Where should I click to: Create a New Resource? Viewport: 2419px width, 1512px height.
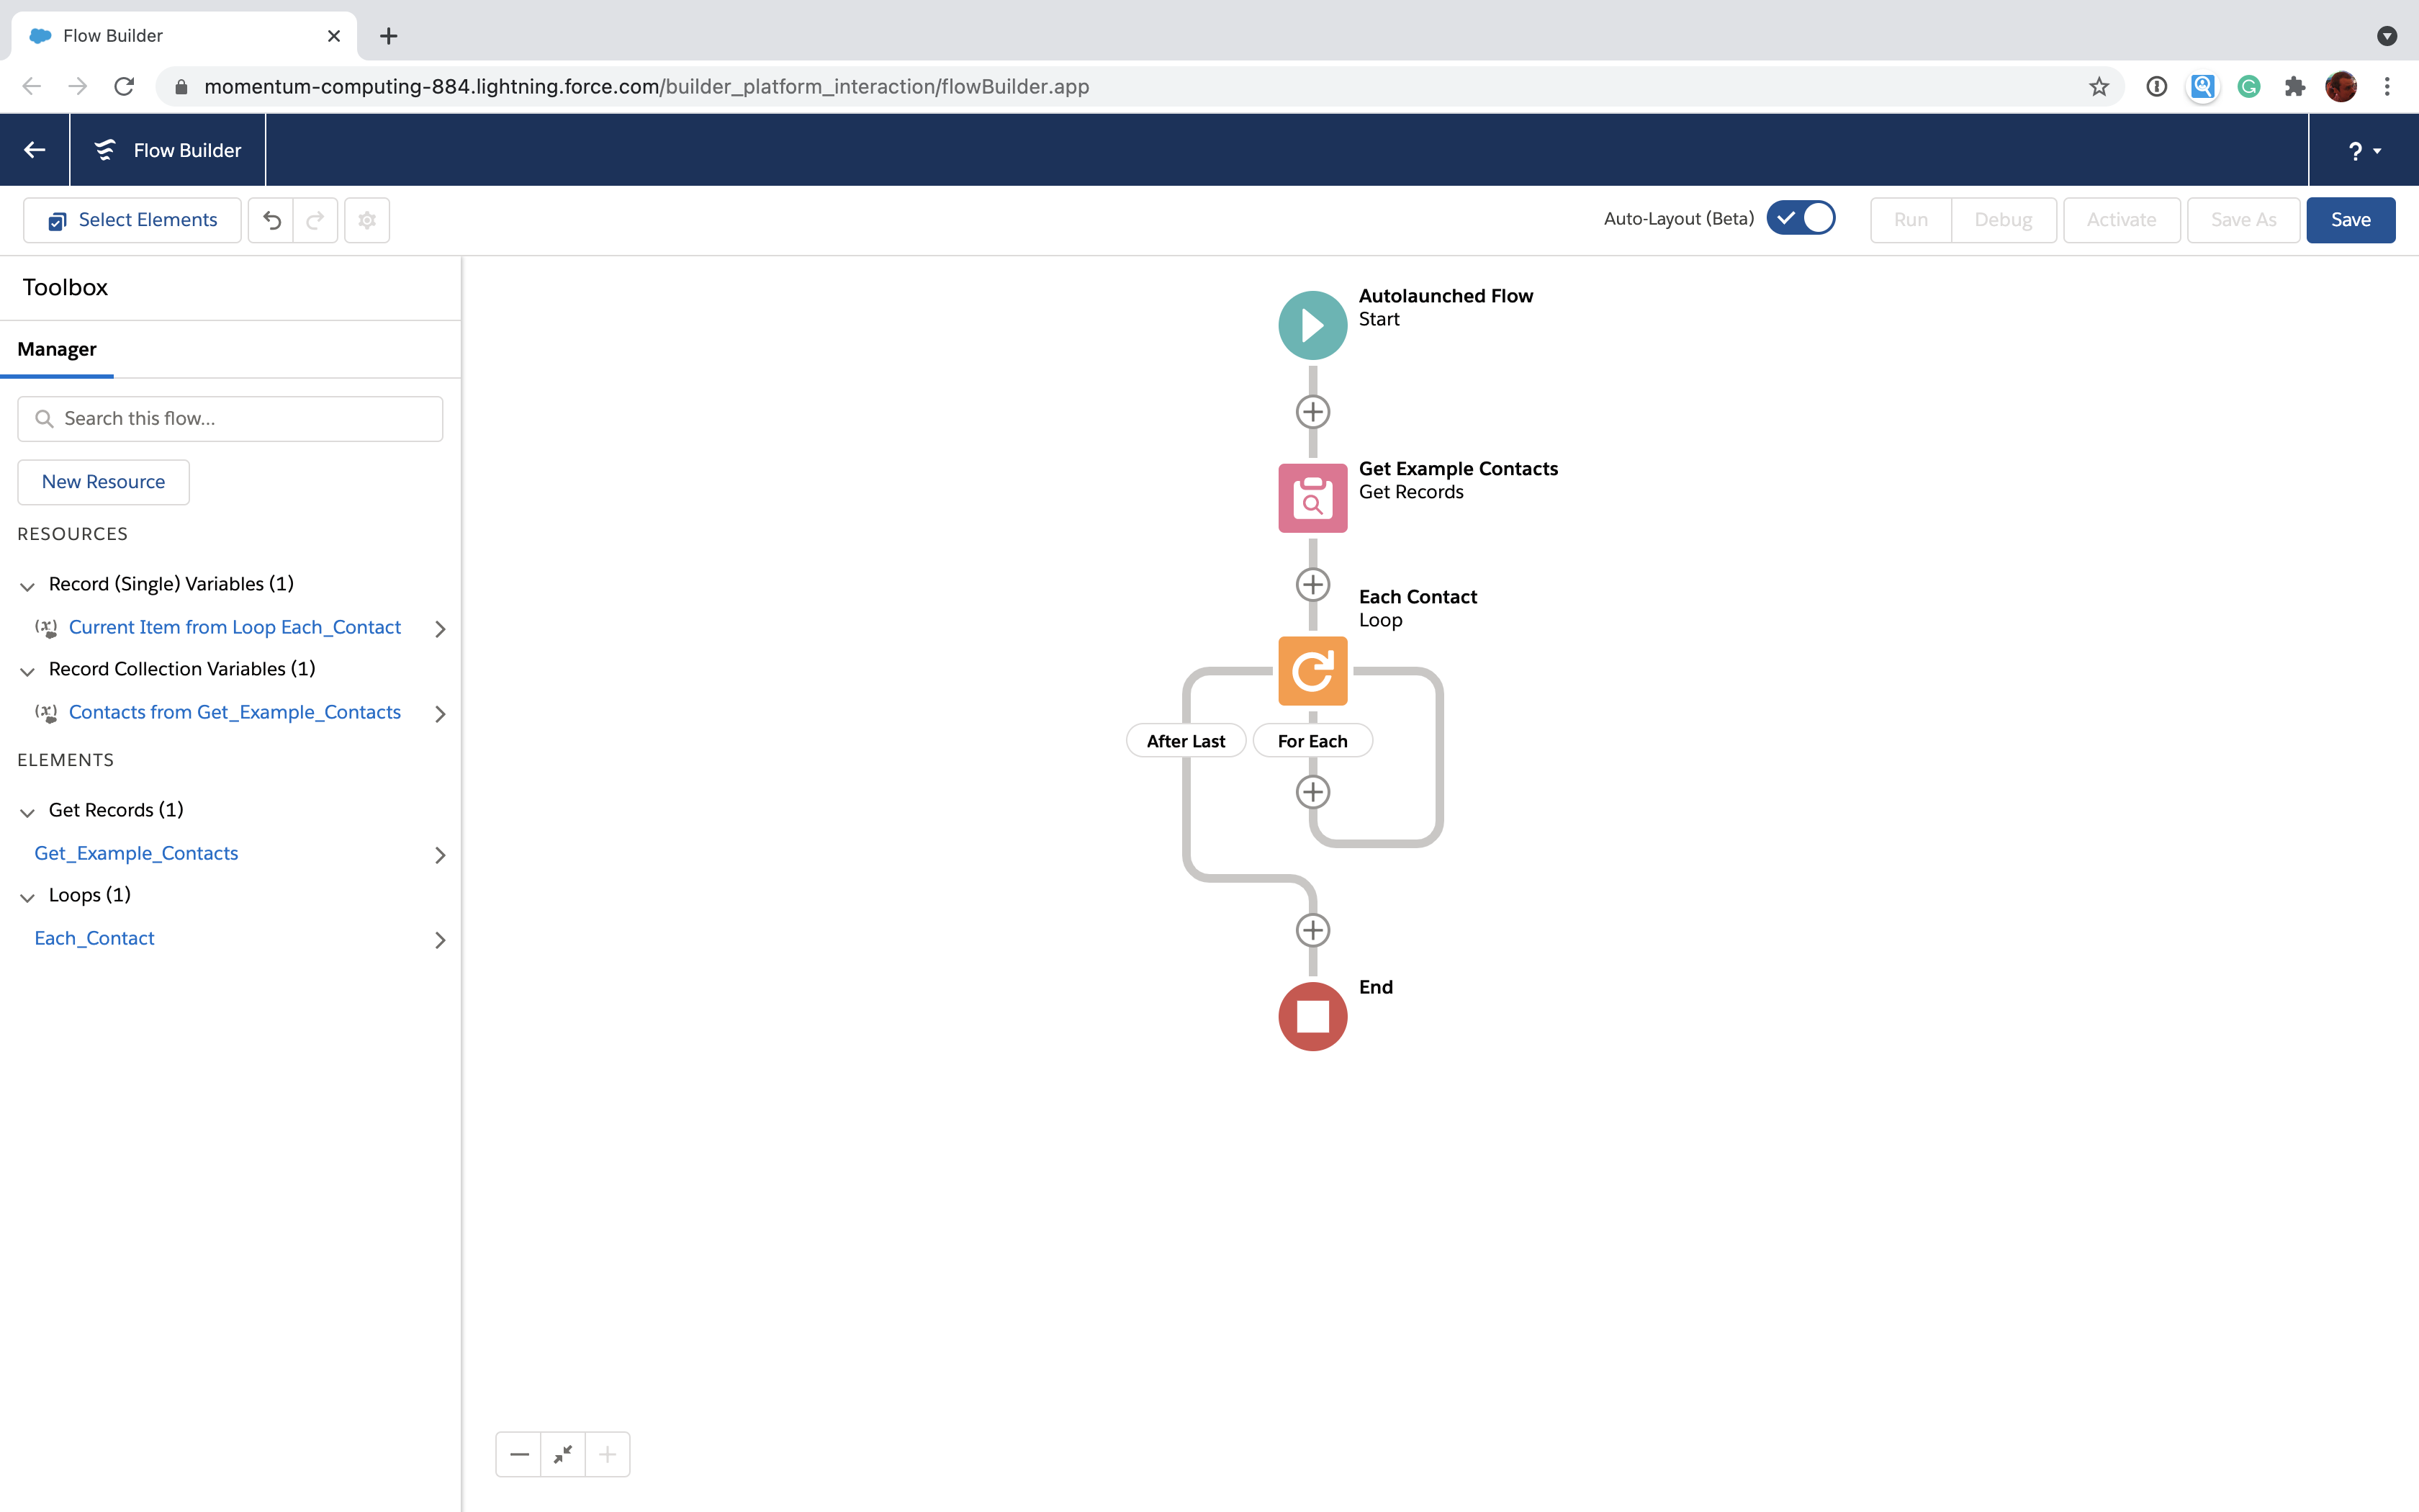pos(103,481)
